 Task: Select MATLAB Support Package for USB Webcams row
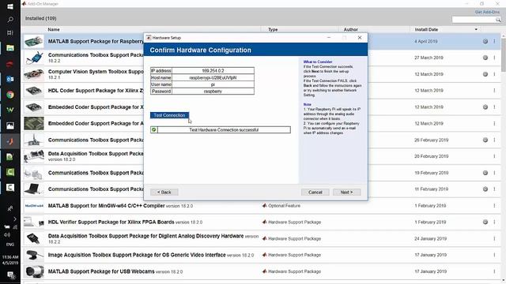[x=262, y=271]
